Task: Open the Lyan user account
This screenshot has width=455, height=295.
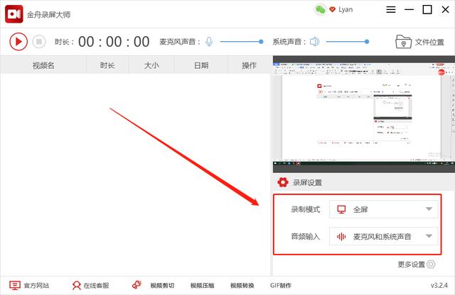Action: [x=346, y=9]
